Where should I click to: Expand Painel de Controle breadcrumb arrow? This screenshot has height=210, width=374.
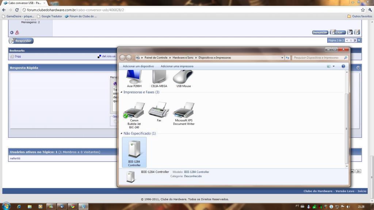coord(170,58)
